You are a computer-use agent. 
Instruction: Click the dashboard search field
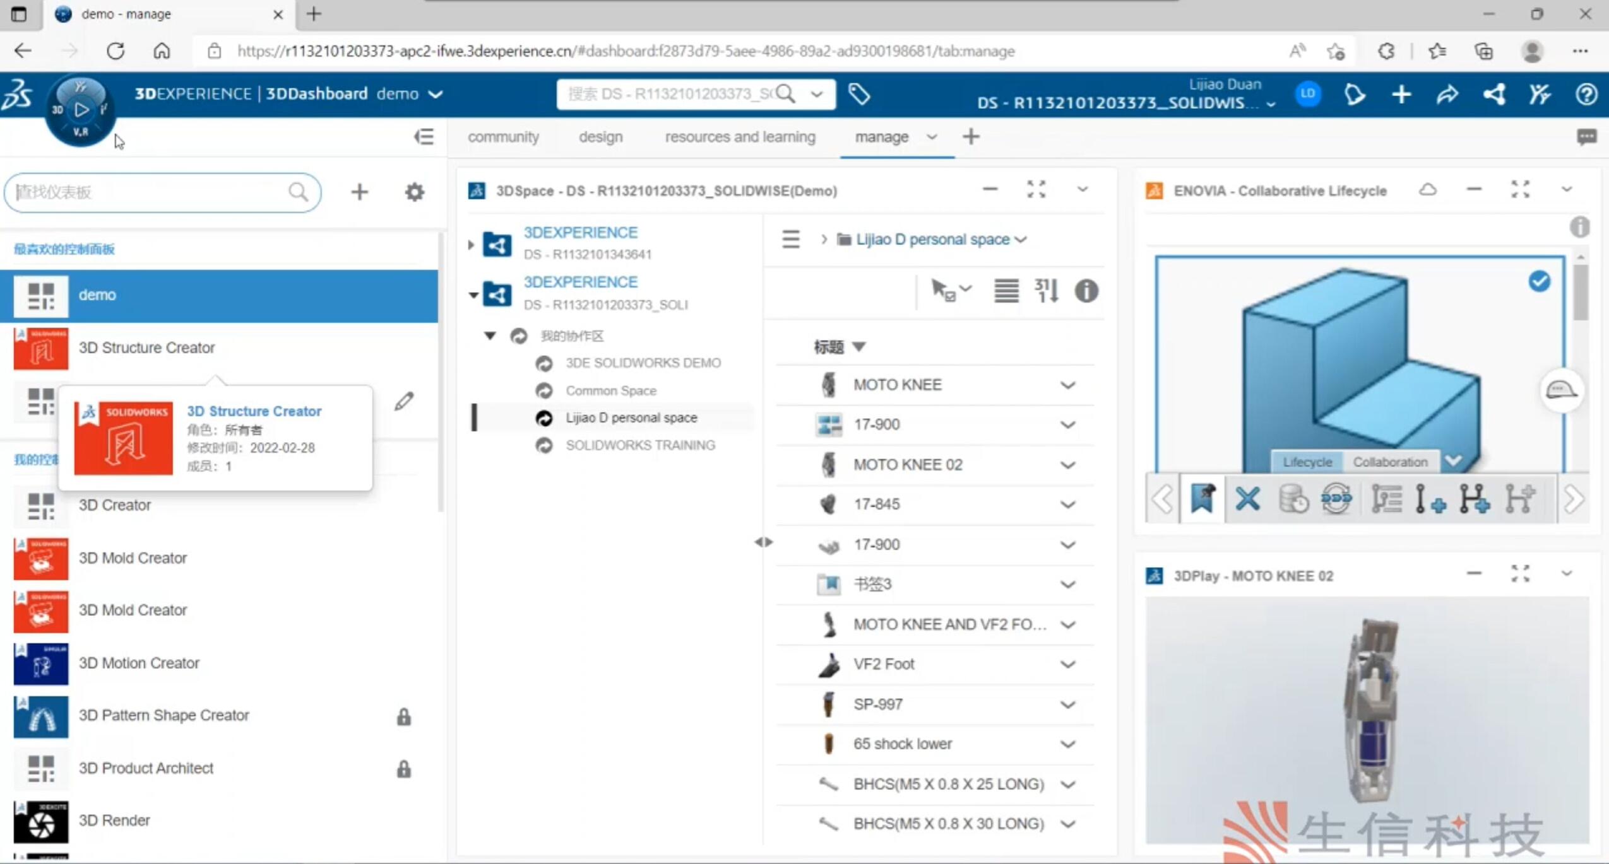click(162, 192)
